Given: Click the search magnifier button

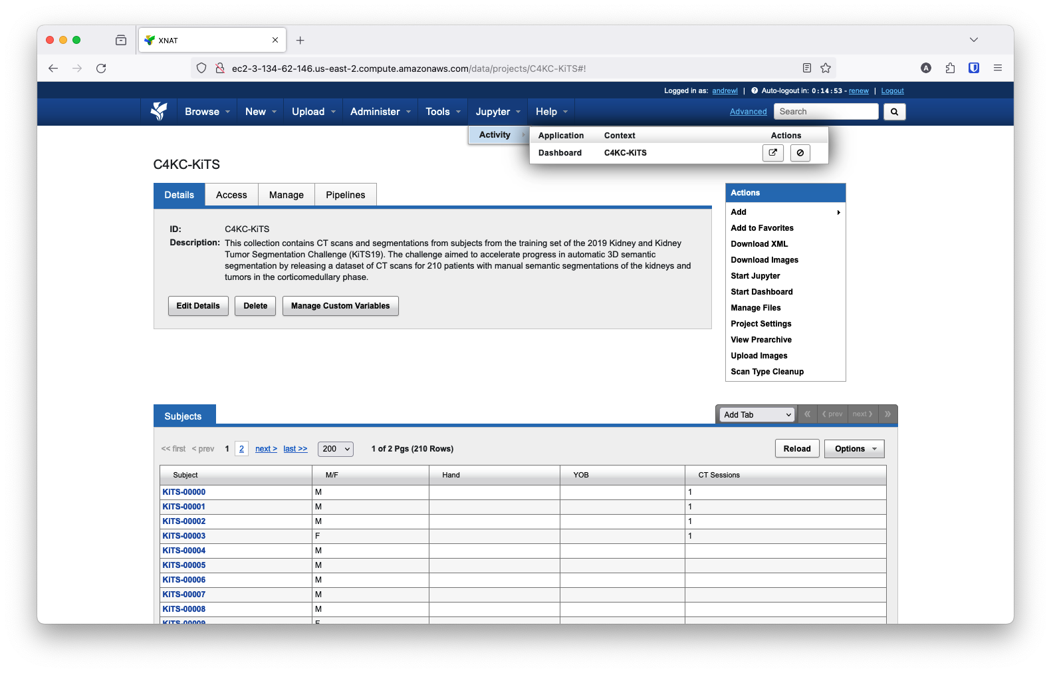Looking at the screenshot, I should pos(894,112).
